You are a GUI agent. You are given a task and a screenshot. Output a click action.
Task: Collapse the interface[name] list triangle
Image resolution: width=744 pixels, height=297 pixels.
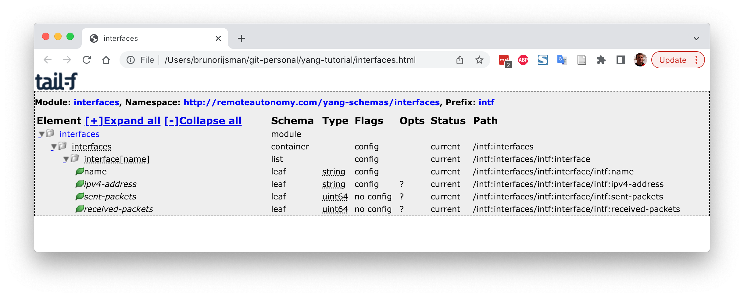pos(66,159)
